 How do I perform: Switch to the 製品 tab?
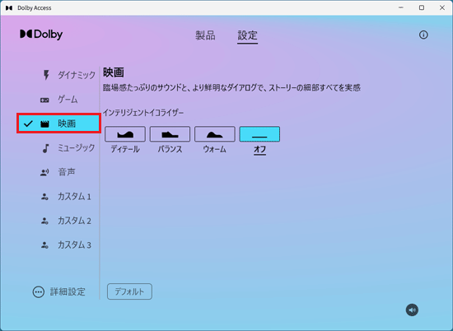pyautogui.click(x=205, y=35)
